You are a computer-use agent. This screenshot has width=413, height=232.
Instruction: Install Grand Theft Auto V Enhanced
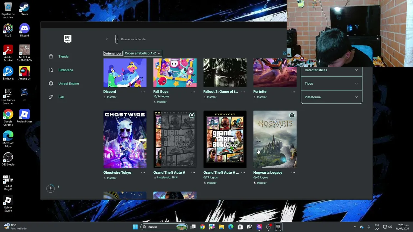(x=210, y=183)
